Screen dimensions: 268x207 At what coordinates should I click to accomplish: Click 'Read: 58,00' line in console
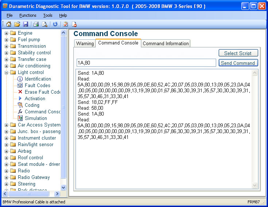coord(91,108)
